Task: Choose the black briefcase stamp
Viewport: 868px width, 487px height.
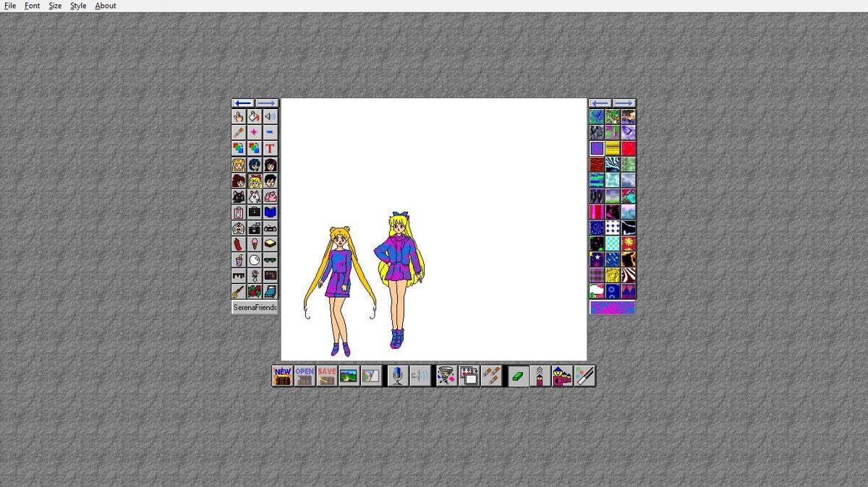Action: (x=254, y=212)
